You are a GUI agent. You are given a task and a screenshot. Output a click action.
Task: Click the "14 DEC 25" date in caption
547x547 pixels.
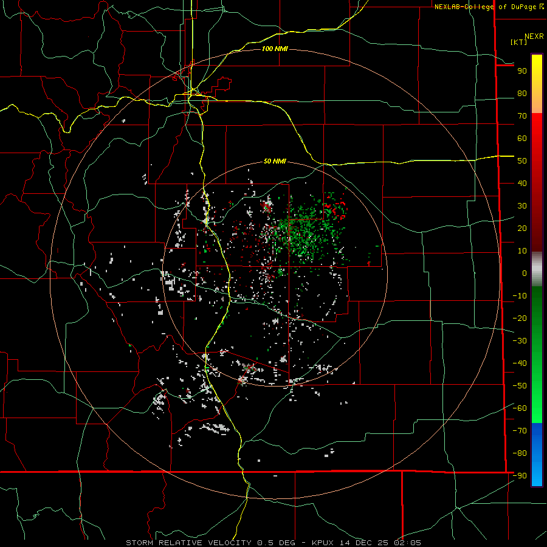pos(364,543)
